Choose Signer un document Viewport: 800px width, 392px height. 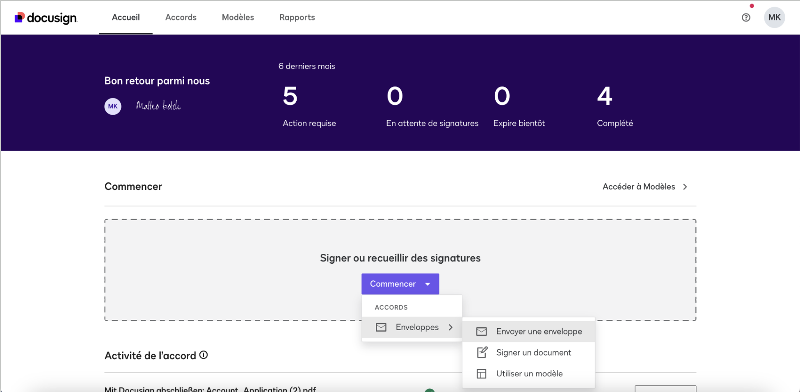click(528, 352)
